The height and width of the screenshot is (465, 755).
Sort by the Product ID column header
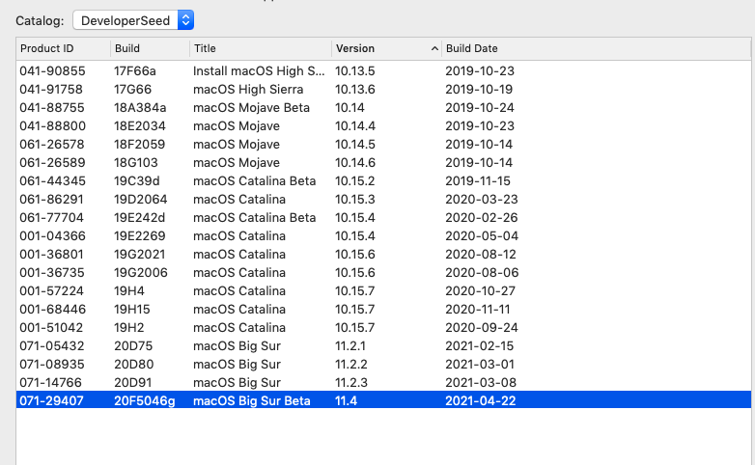point(46,48)
